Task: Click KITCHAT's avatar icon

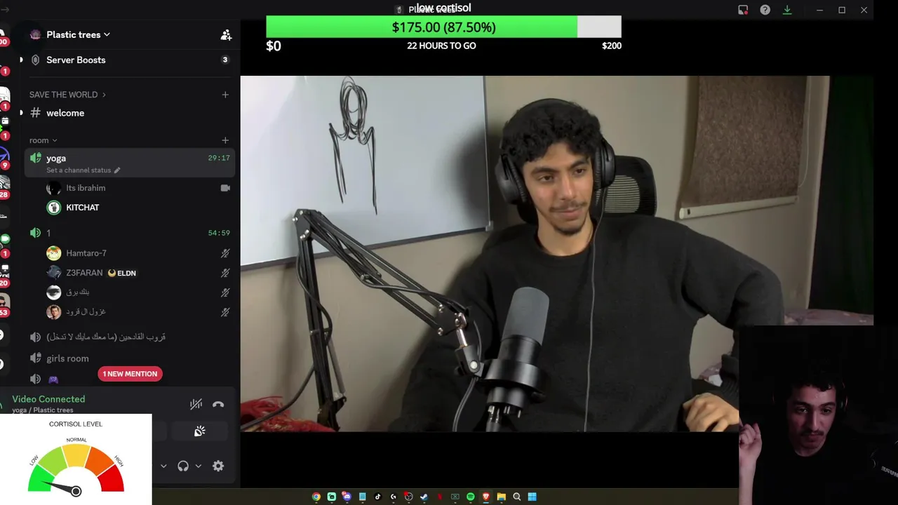Action: click(53, 208)
